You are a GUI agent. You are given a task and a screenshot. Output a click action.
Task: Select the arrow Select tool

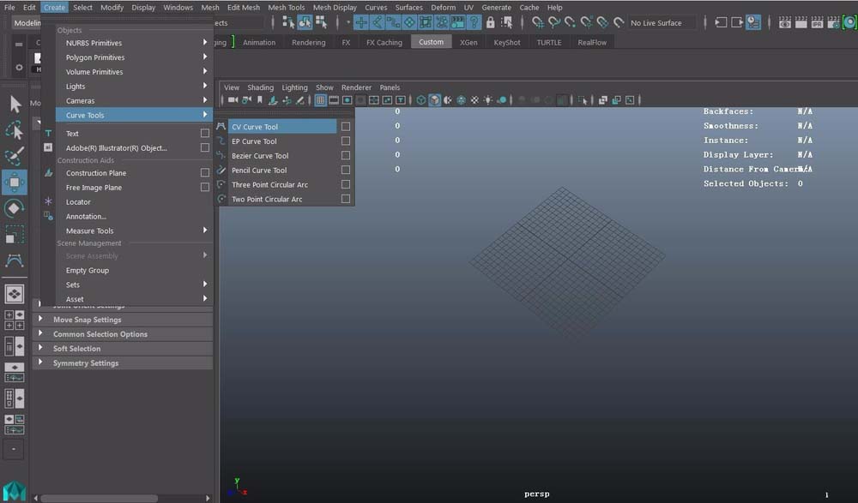coord(15,104)
